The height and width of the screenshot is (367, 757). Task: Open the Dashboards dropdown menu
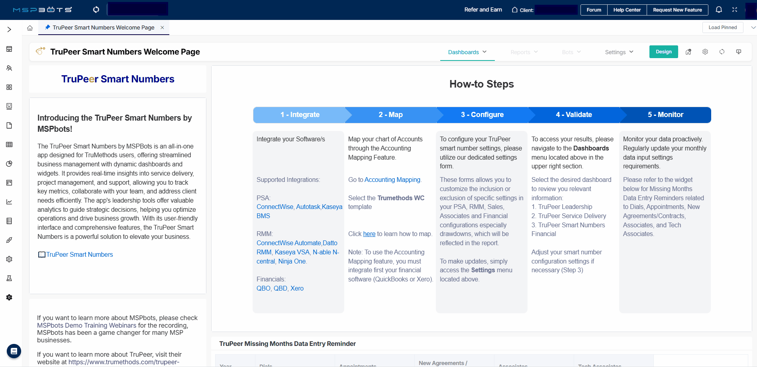[467, 52]
